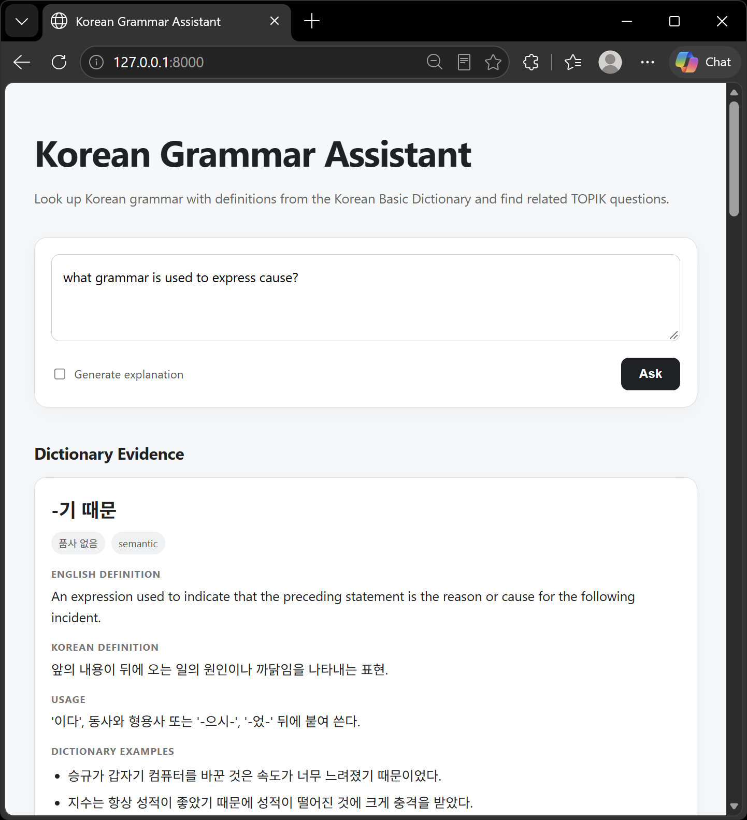Click the Korean definition sentence 앞의 내용이

(x=220, y=669)
